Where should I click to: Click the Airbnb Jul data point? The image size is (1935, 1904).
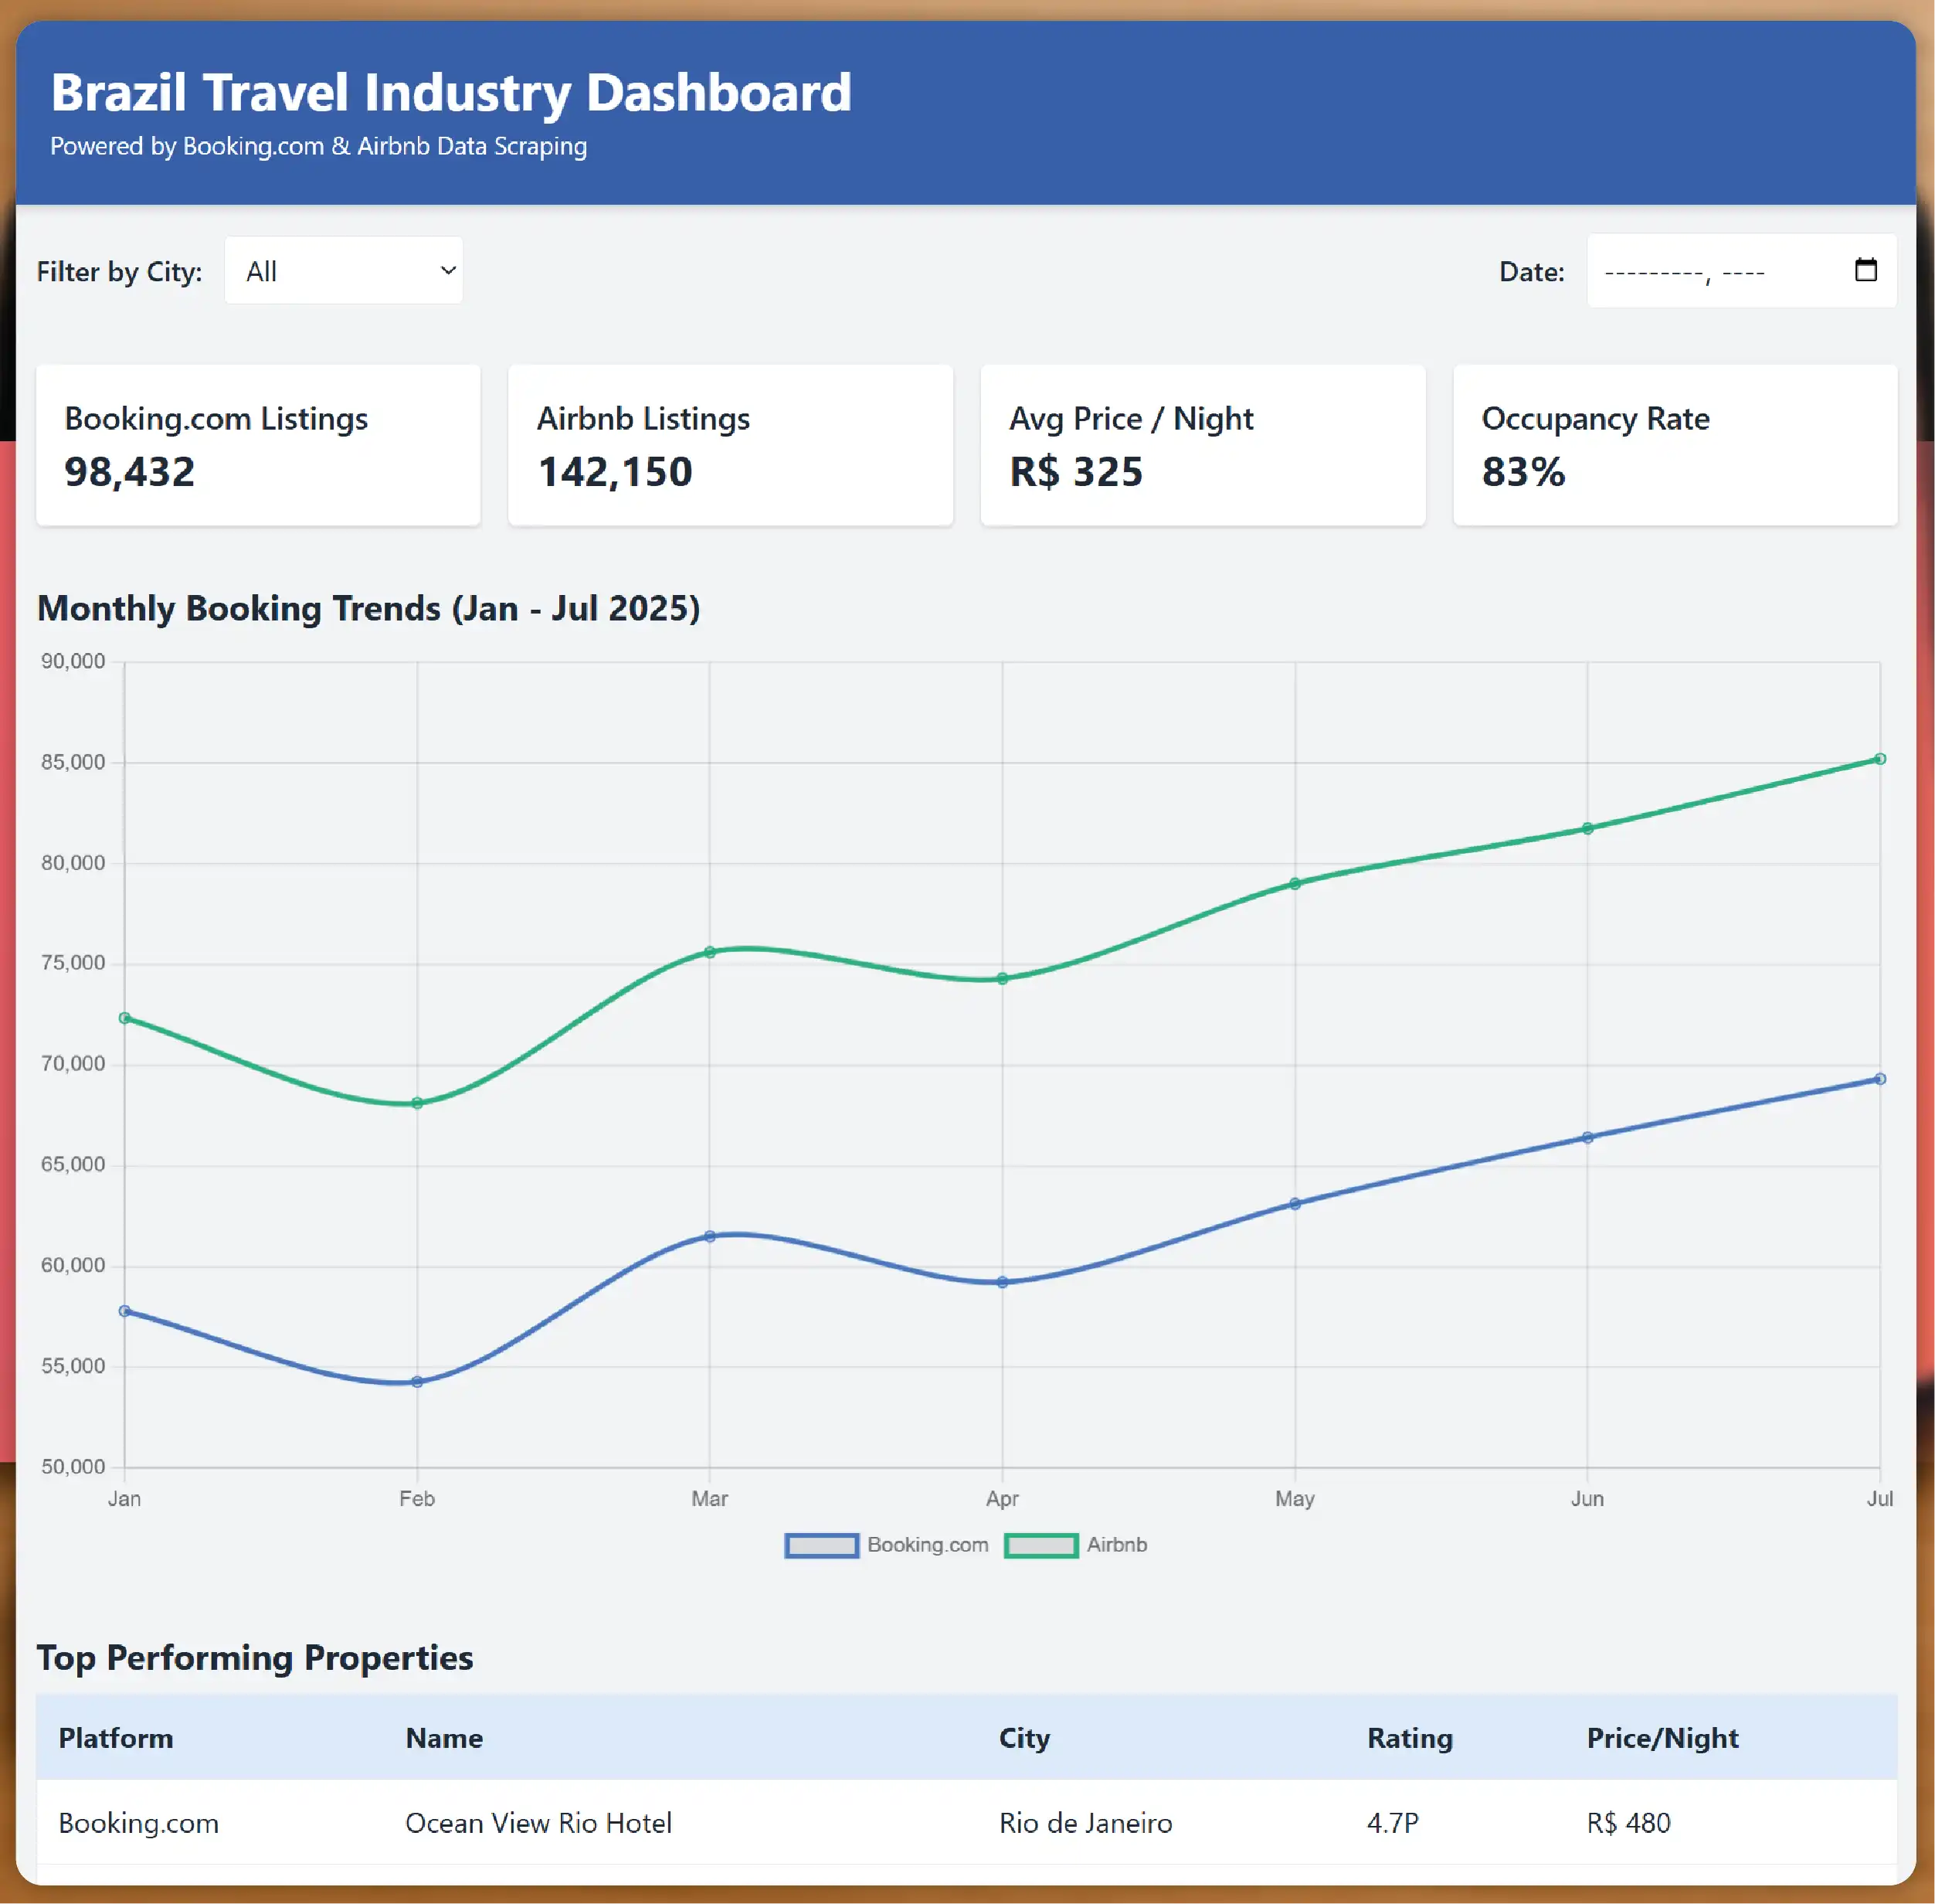point(1879,760)
